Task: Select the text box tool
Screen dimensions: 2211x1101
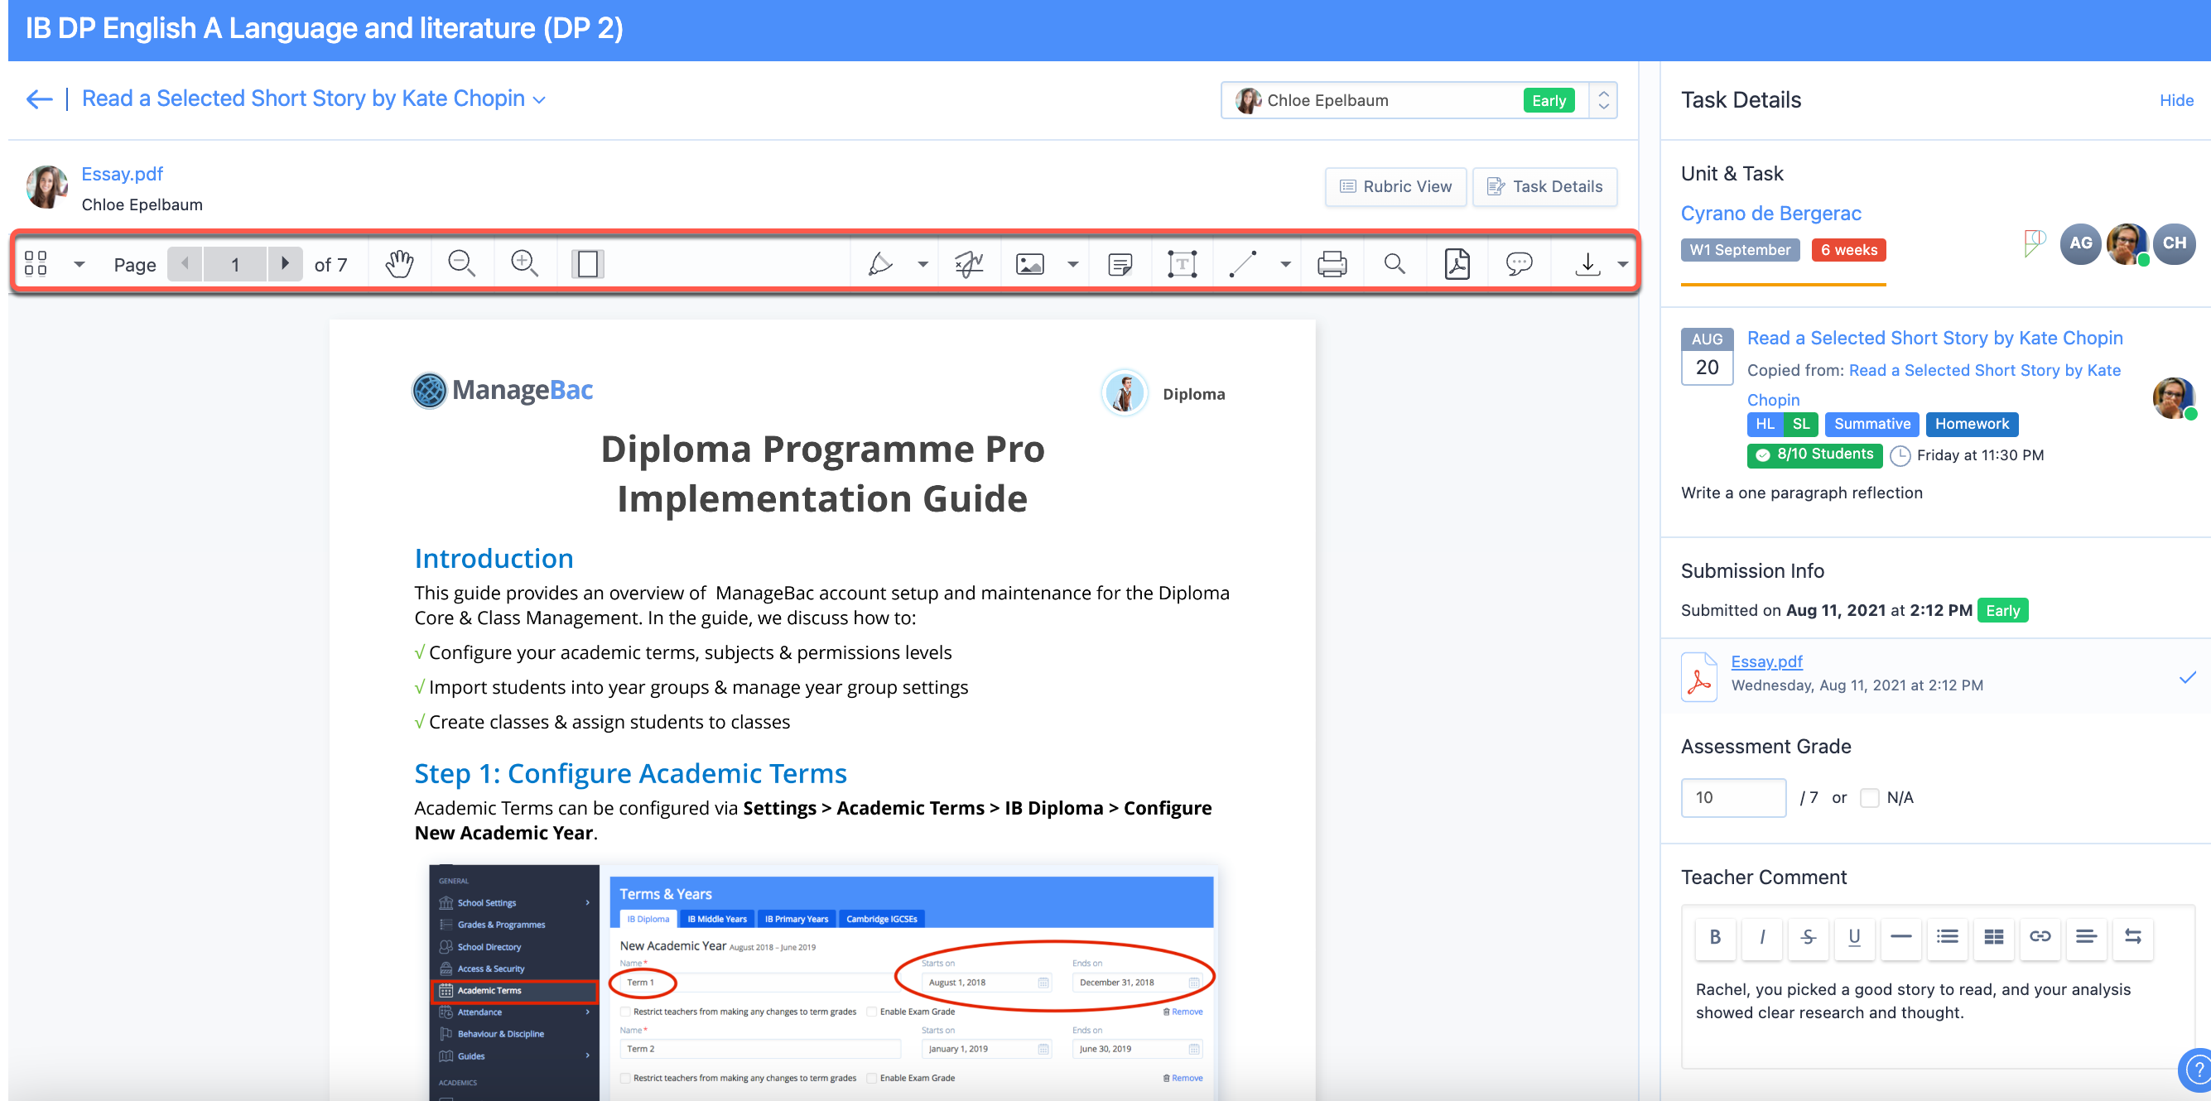Action: (x=1182, y=263)
